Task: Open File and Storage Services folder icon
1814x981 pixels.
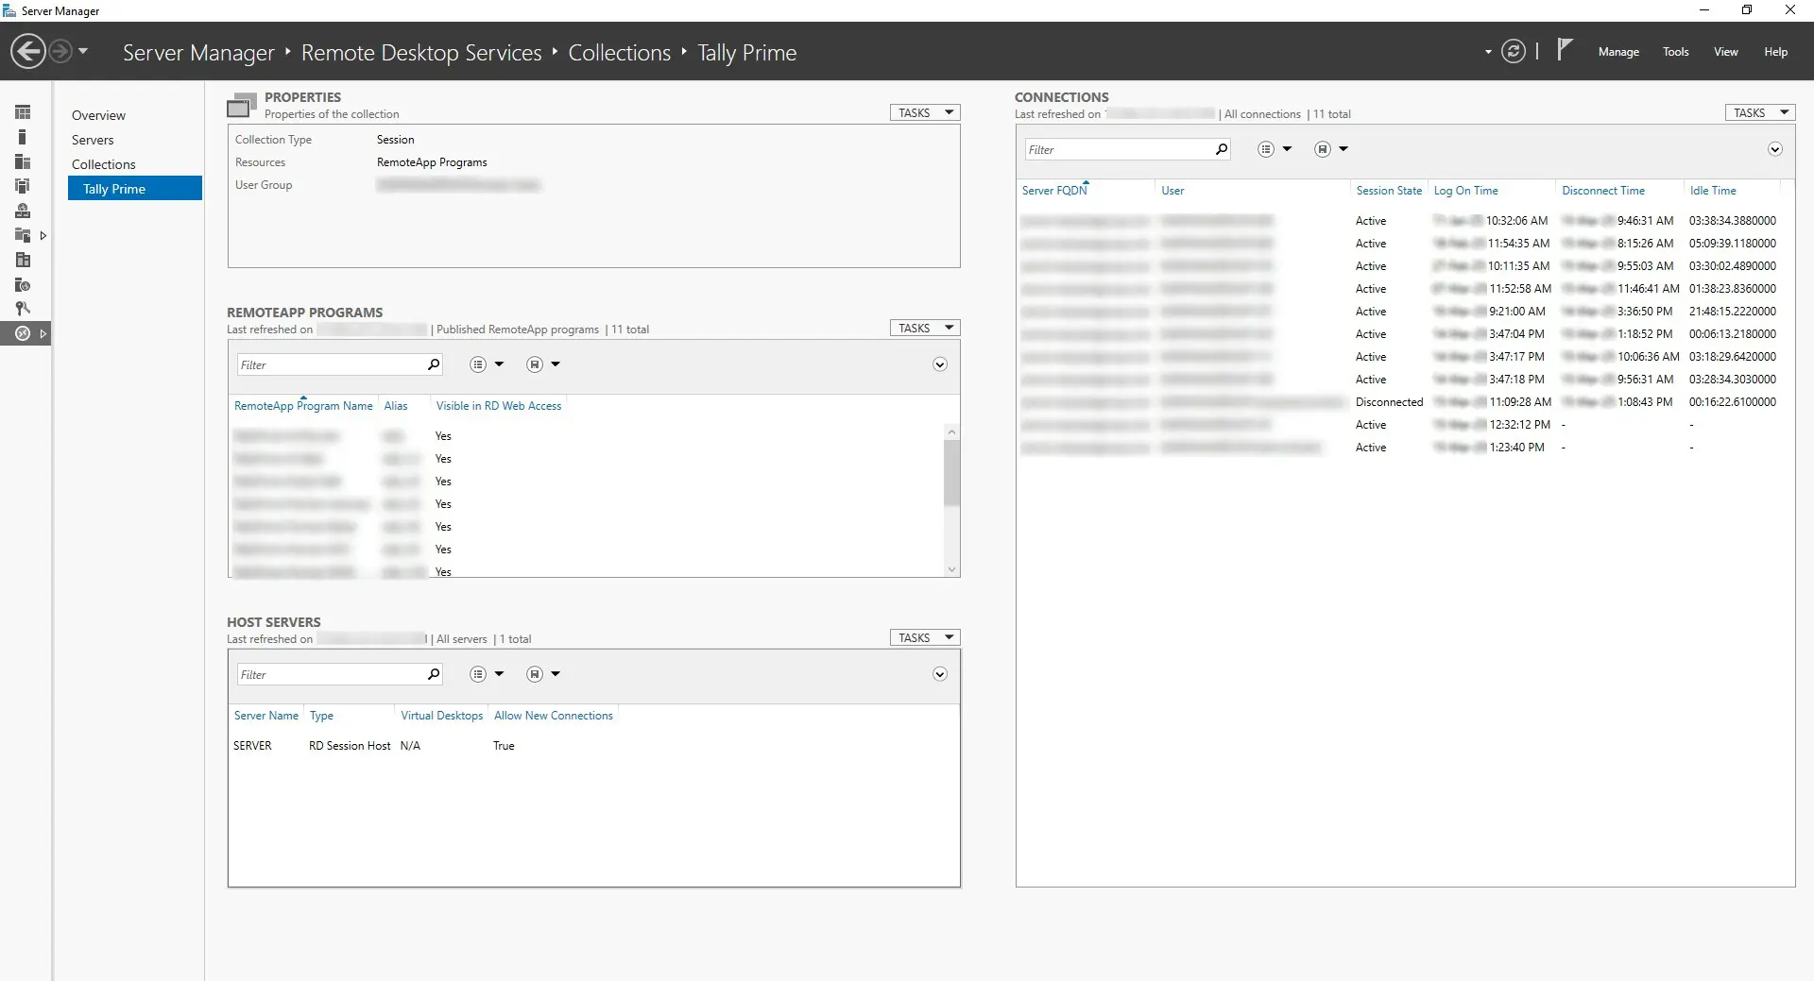Action: pyautogui.click(x=23, y=235)
